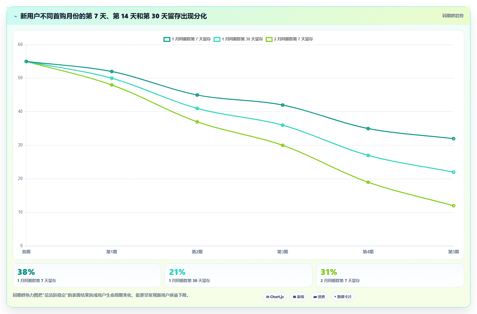Click turquoise point at 第3期 (36)
Viewport: 477px width, 314px height.
click(x=283, y=125)
